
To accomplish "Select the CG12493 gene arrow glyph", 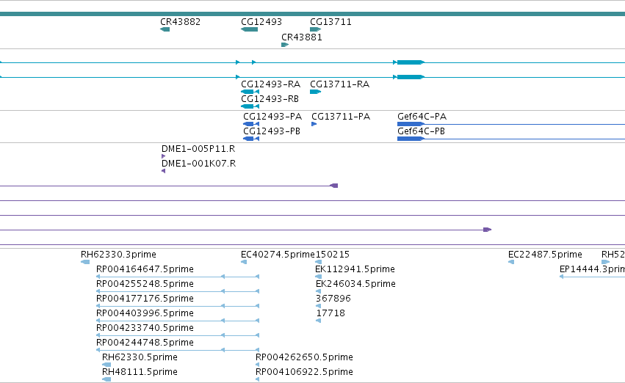I will pos(249,29).
